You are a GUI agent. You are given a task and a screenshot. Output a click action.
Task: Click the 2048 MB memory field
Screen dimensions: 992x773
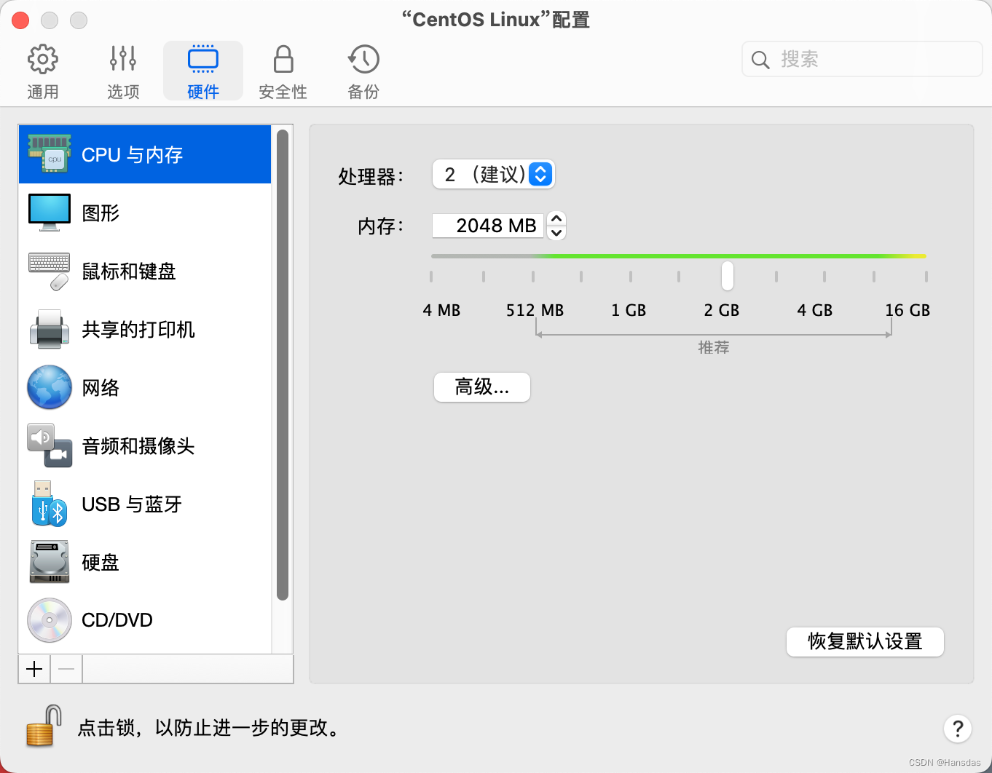click(488, 226)
